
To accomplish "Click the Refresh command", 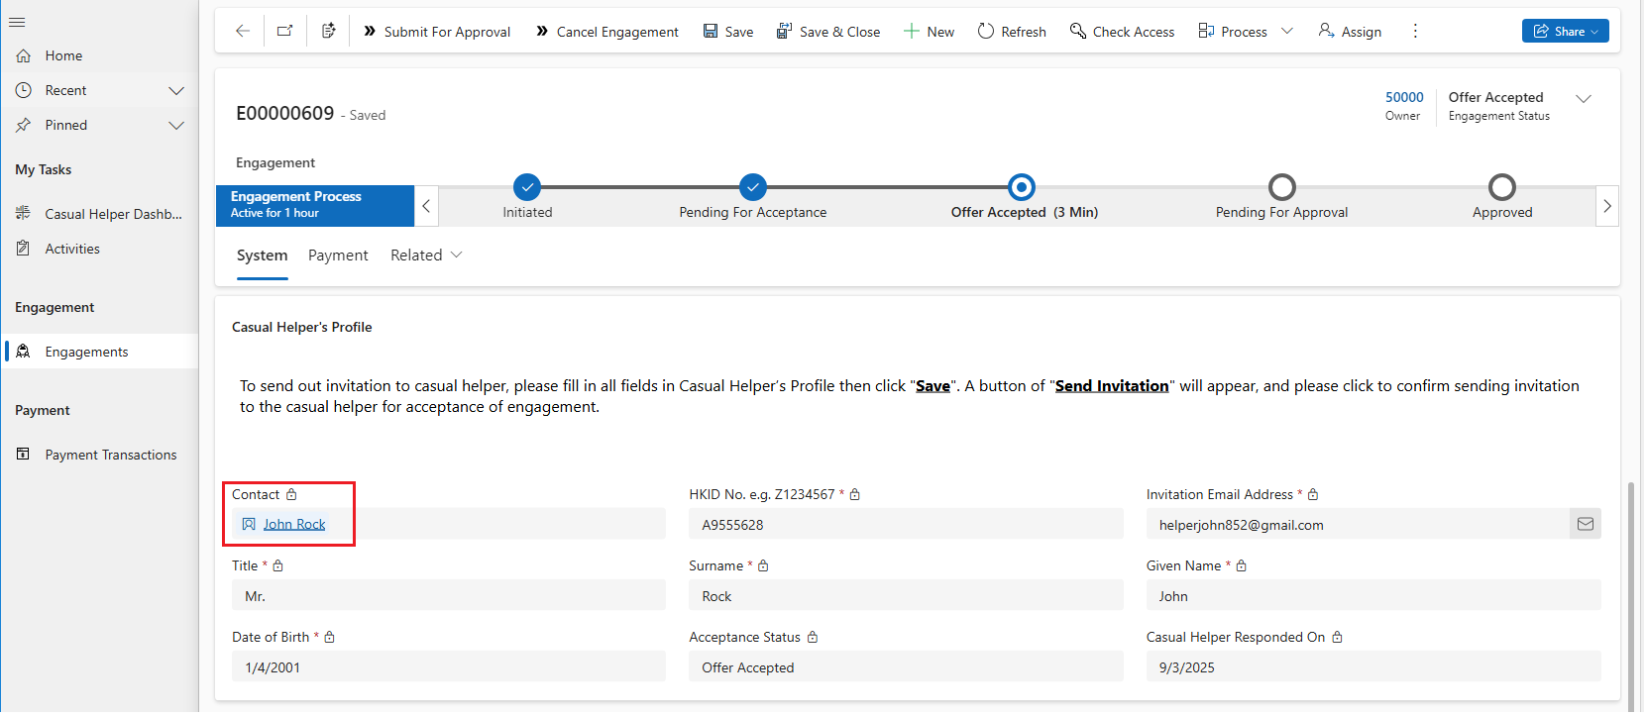I will [1012, 32].
